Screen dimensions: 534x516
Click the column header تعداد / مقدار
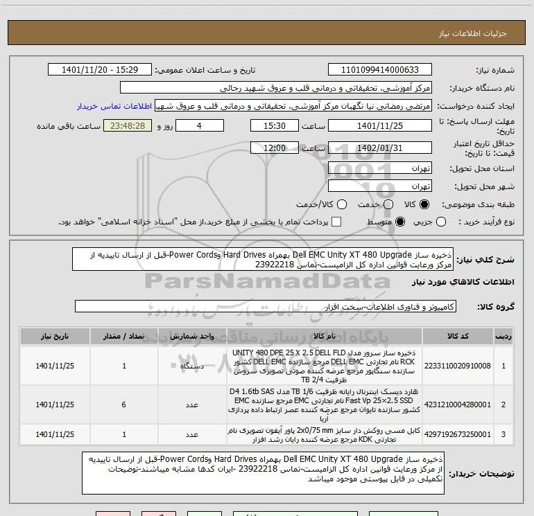124,337
